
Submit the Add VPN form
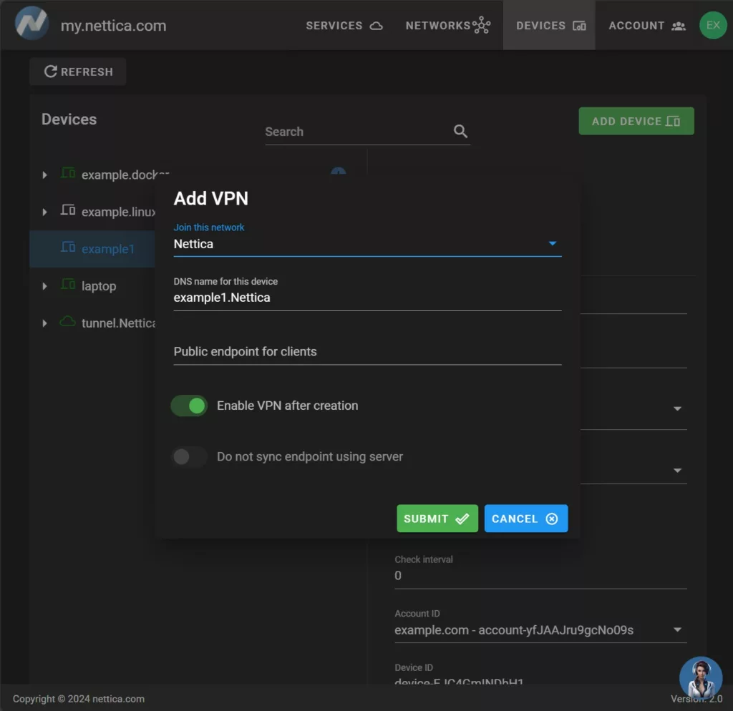point(437,519)
